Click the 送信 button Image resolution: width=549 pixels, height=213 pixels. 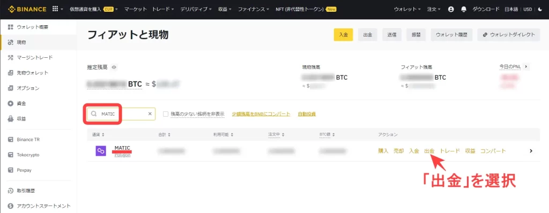[392, 35]
